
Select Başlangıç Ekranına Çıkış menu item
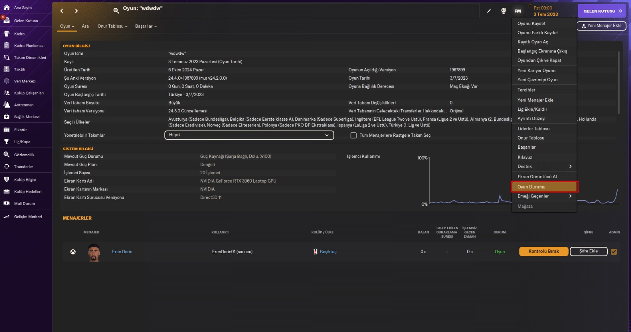544,51
